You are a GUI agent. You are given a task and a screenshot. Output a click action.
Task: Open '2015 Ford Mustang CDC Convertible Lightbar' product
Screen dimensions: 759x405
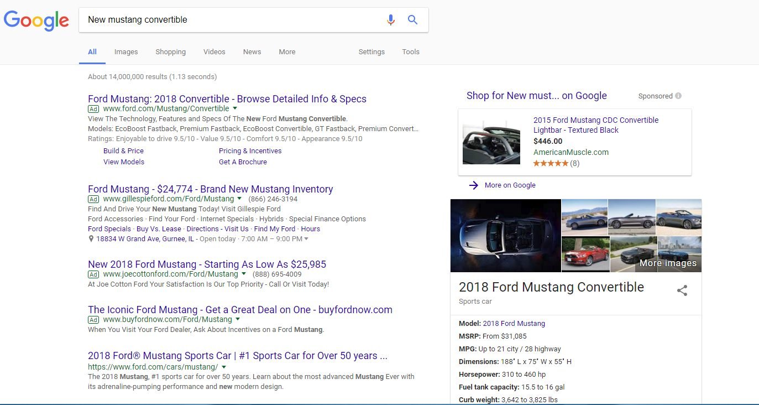click(x=596, y=125)
